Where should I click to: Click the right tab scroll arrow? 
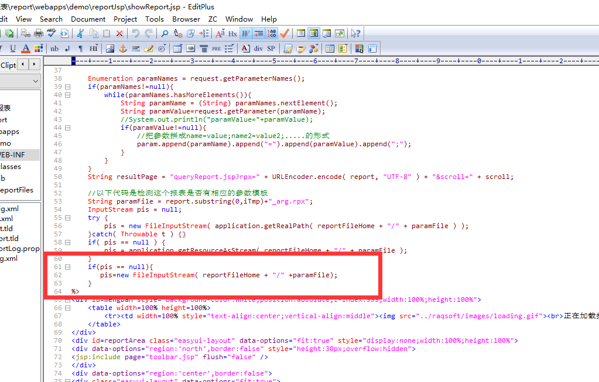pyautogui.click(x=35, y=64)
